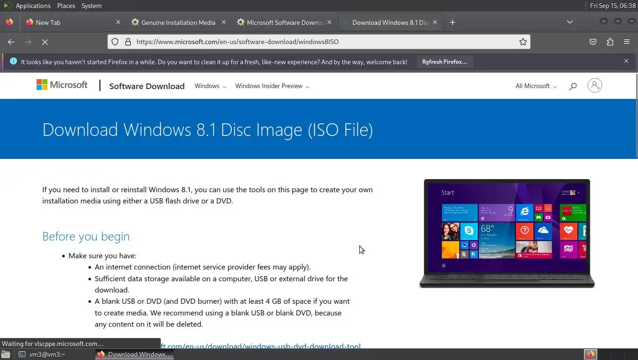Click the desktop menu logo beside Applications
Image resolution: width=638 pixels, height=360 pixels.
point(8,6)
